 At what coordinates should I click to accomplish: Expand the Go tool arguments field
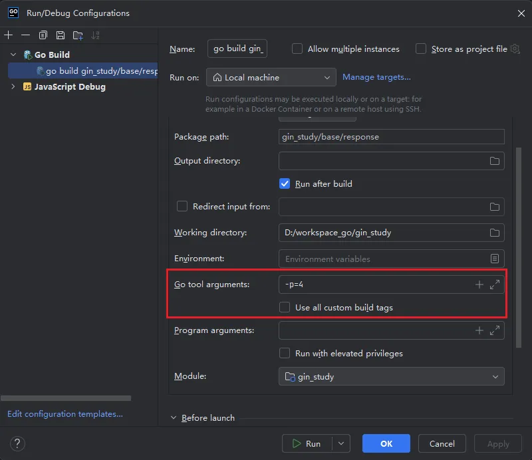pos(495,285)
